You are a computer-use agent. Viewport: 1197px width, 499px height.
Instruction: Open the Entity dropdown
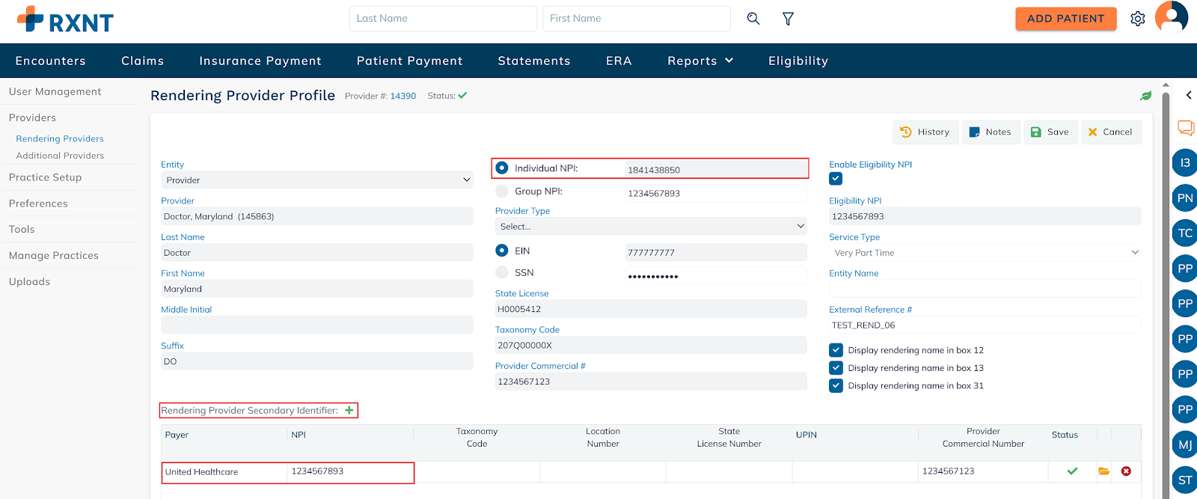click(x=316, y=180)
